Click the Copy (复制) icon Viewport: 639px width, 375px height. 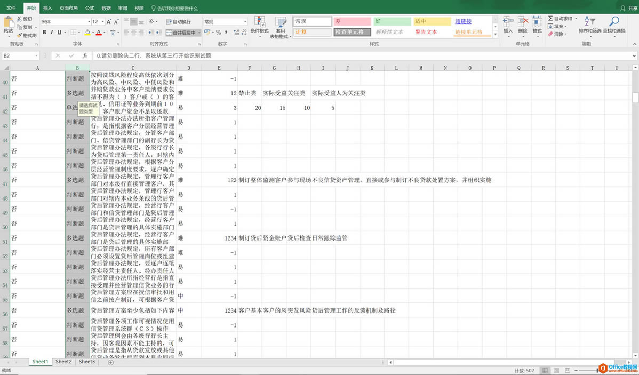coord(19,27)
